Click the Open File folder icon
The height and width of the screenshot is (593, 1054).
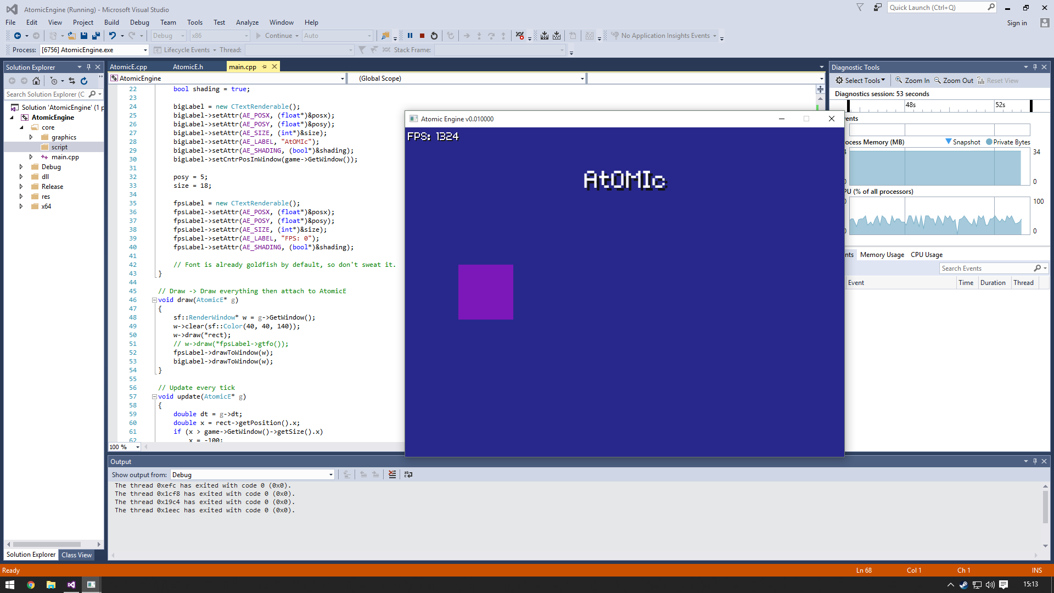point(71,36)
